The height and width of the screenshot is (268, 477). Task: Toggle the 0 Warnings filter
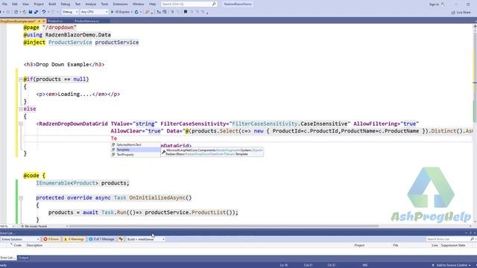point(74,239)
